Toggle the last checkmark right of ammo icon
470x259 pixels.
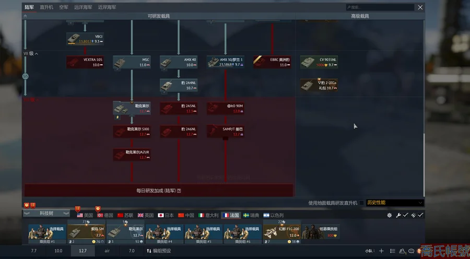click(420, 215)
